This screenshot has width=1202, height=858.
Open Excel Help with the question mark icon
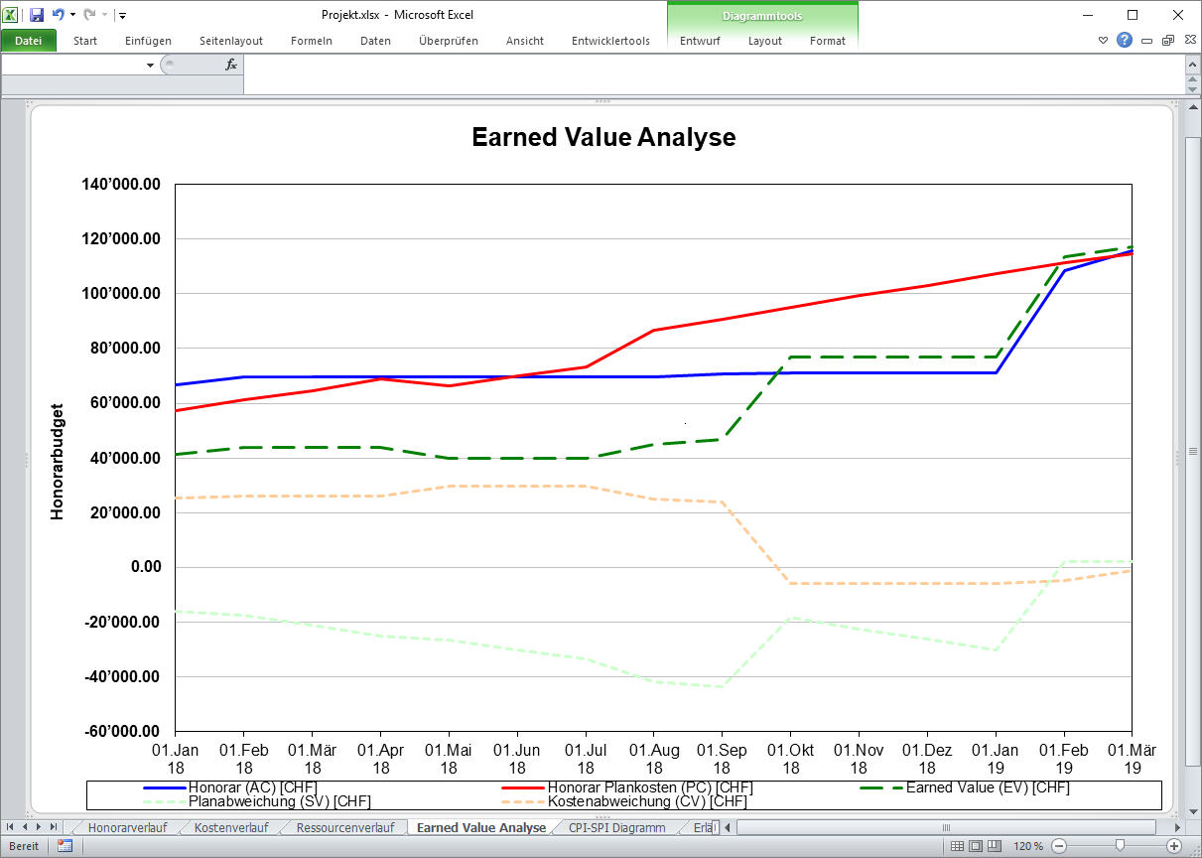1124,40
